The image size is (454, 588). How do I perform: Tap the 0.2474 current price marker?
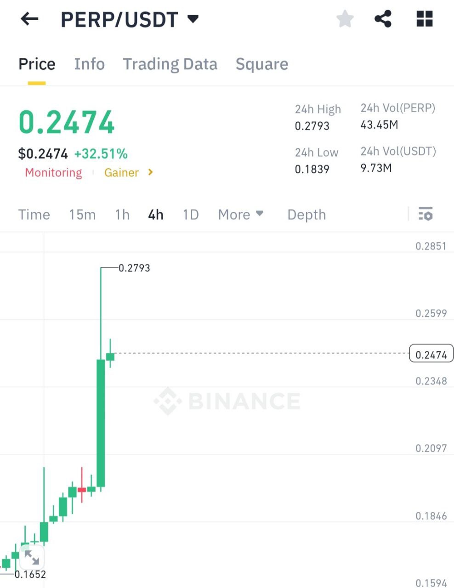click(x=431, y=354)
